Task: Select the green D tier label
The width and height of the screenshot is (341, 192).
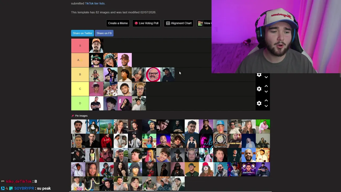Action: [x=80, y=103]
